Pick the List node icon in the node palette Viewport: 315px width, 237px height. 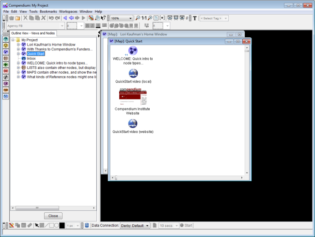(x=6, y=58)
